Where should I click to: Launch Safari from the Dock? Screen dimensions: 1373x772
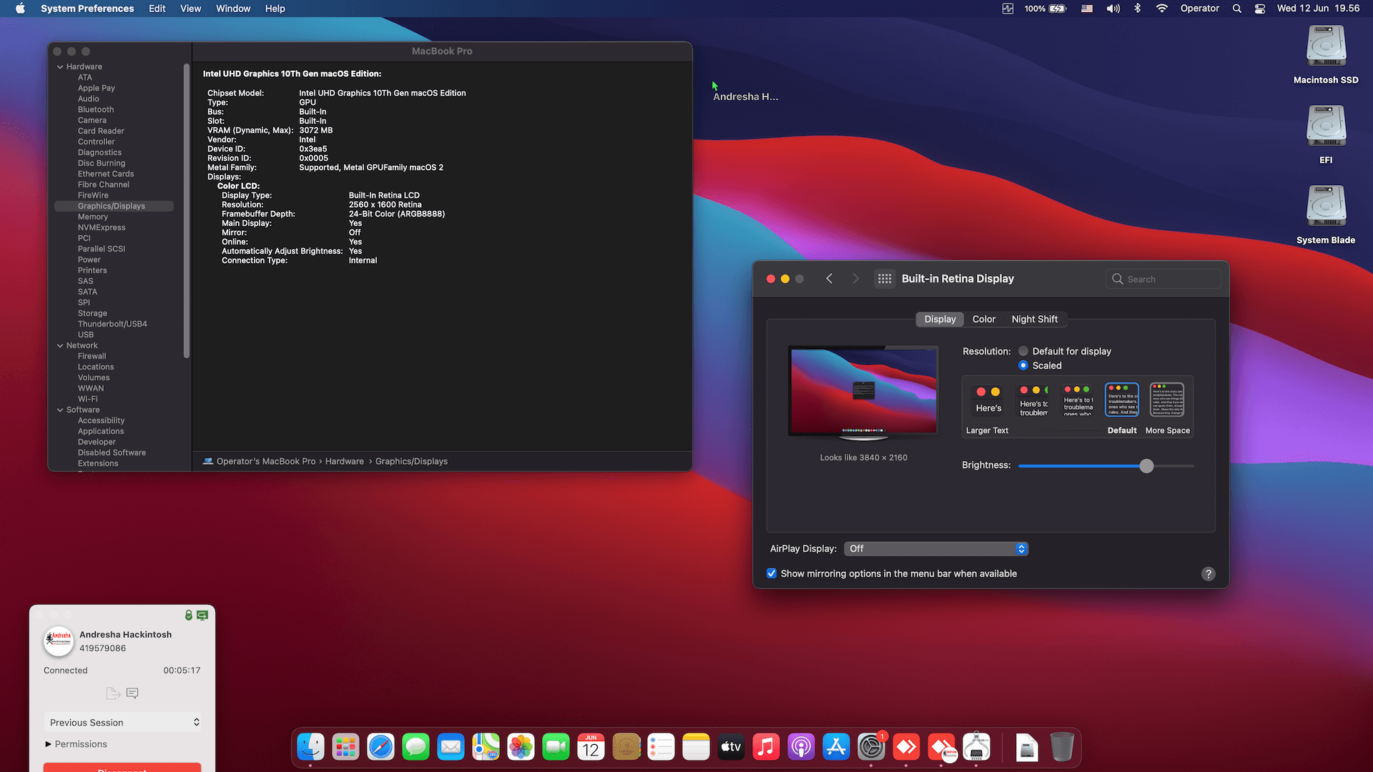click(380, 748)
